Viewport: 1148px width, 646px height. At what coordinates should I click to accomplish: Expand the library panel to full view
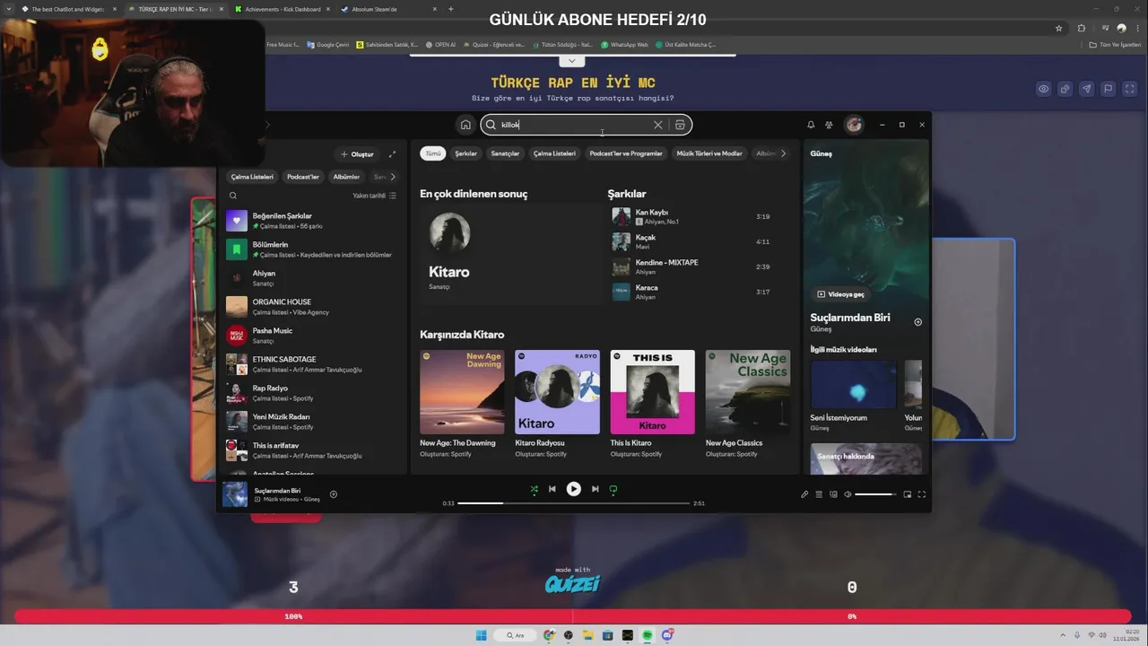tap(392, 154)
